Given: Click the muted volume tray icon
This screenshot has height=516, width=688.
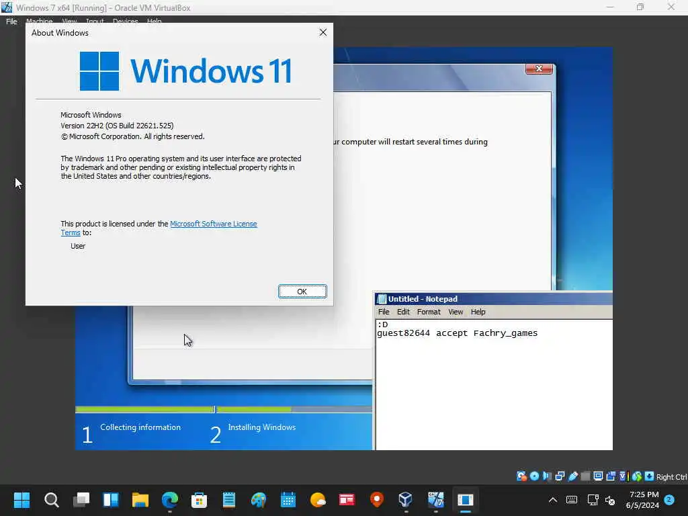Looking at the screenshot, I should pyautogui.click(x=610, y=500).
